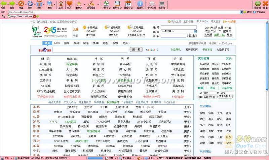This screenshot has height=160, width=269.
Task: Select the 图片 search tab
Action: (66, 43)
